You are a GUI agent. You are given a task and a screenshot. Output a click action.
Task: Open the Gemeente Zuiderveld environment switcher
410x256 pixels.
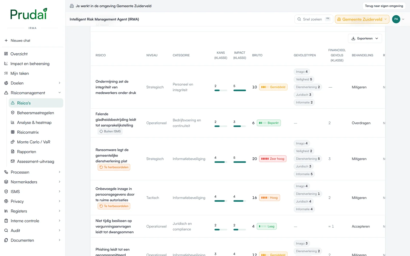tap(362, 19)
